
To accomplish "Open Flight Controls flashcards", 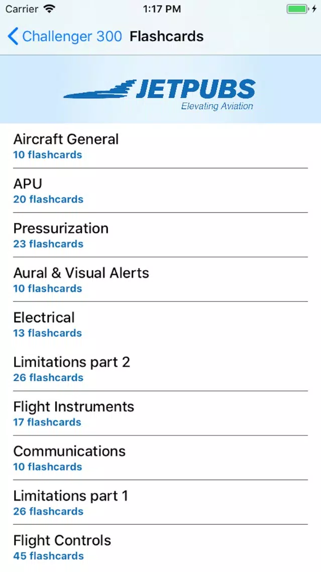I will tap(161, 547).
